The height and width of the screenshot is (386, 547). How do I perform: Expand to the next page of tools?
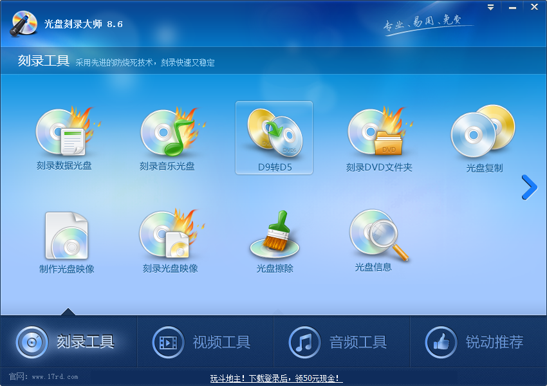pos(529,187)
